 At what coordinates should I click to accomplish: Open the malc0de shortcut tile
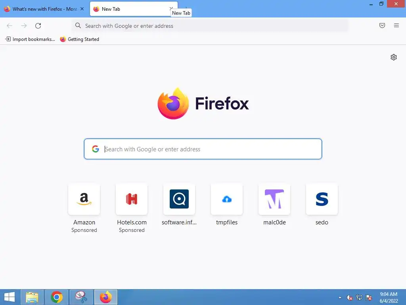pyautogui.click(x=274, y=199)
